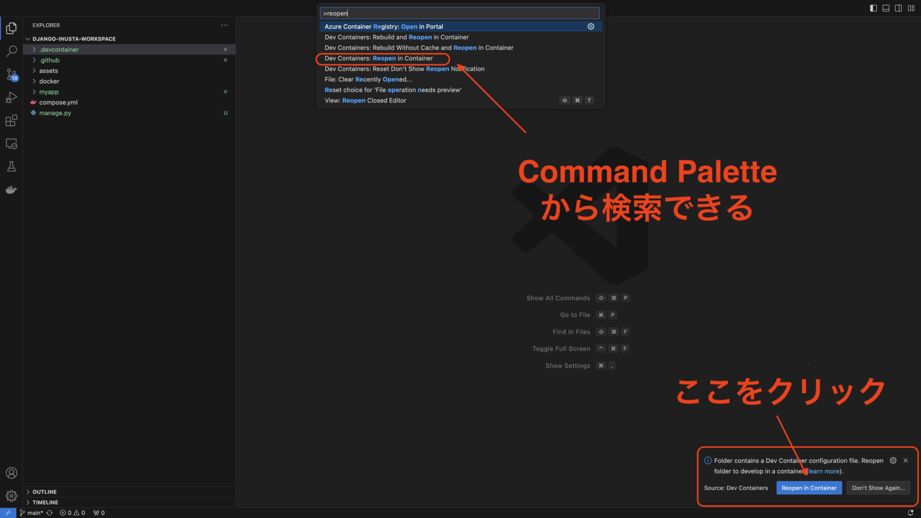Run Rebuild Without Cache and Reopen in Container
This screenshot has width=921, height=518.
(460, 47)
